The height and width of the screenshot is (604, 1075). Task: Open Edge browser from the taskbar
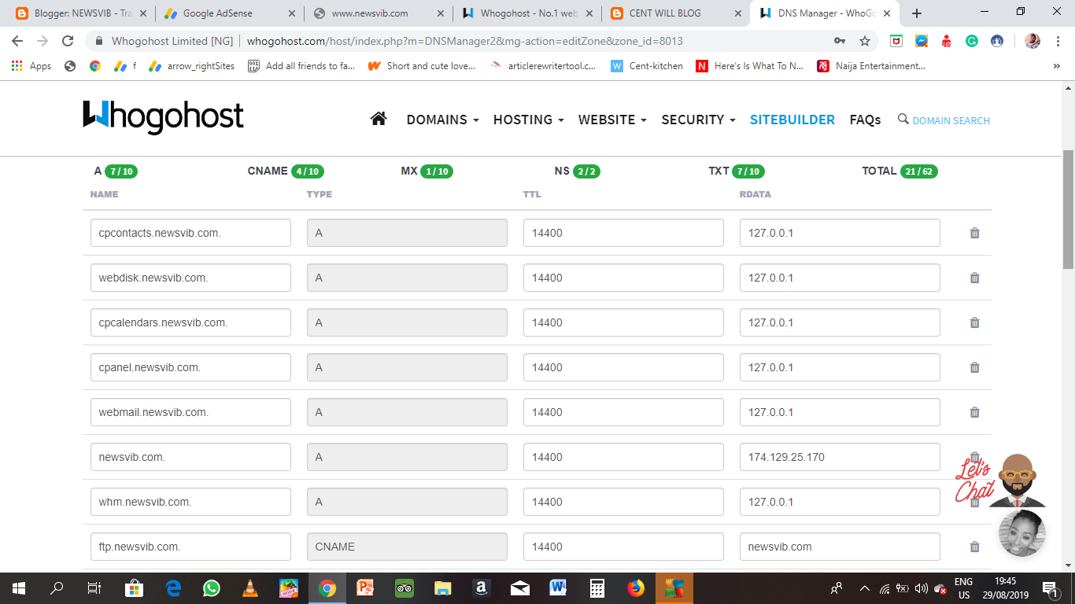pyautogui.click(x=173, y=587)
